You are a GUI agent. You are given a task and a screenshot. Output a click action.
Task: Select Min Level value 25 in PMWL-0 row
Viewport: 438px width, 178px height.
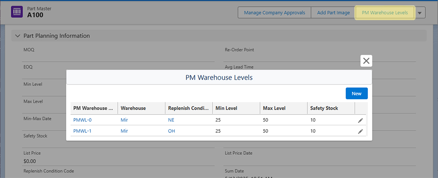(218, 120)
